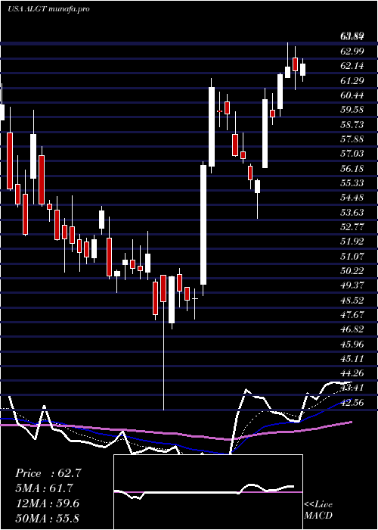Viewport: 378px width, 530px height.
Task: Click the 51.92 price axis label
Action: click(x=352, y=242)
